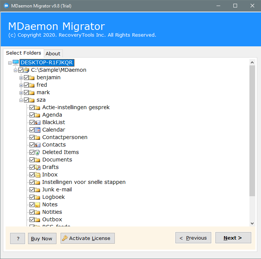Toggle the Calendar checkbox
This screenshot has width=261, height=259.
click(32, 130)
